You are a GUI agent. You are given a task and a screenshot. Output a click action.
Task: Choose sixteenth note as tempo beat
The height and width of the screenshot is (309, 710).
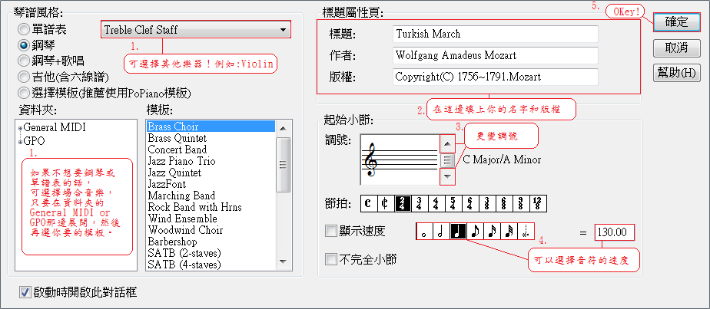click(493, 232)
